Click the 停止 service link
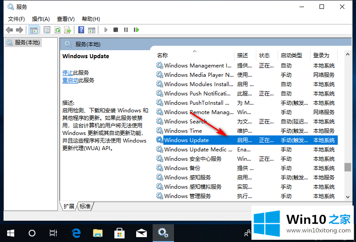The height and width of the screenshot is (242, 356). click(68, 72)
